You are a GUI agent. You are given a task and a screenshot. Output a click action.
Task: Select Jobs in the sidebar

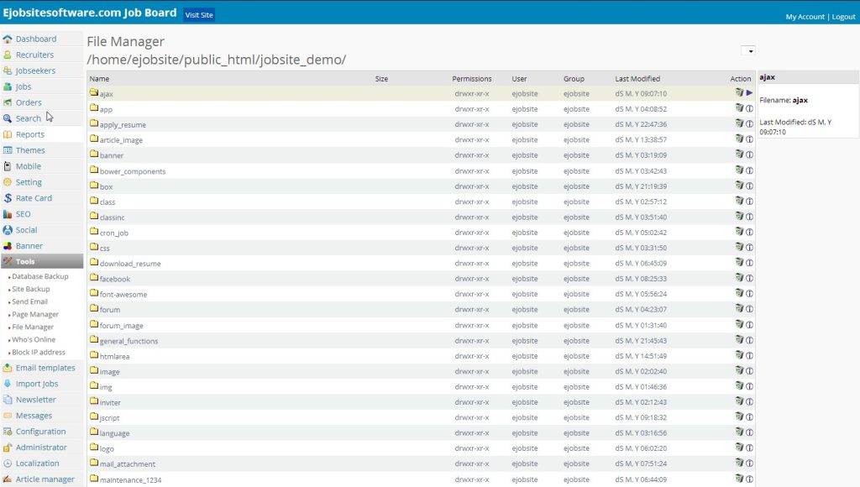point(24,86)
